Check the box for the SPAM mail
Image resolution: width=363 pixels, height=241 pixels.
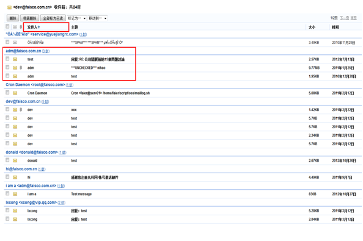coord(7,42)
